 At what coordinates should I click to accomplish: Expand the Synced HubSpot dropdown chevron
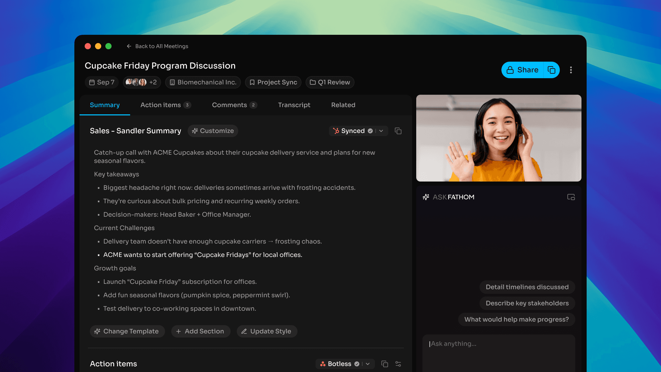(x=381, y=131)
